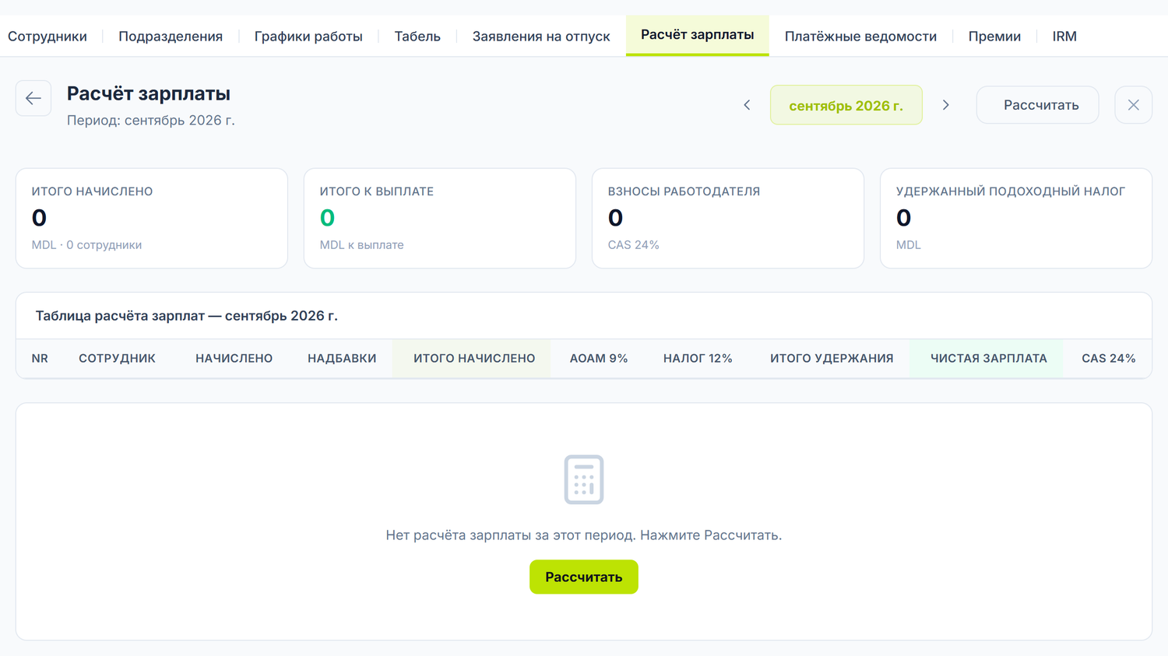Click the X close icon button
Screen dimensions: 1168x656
pos(1133,105)
